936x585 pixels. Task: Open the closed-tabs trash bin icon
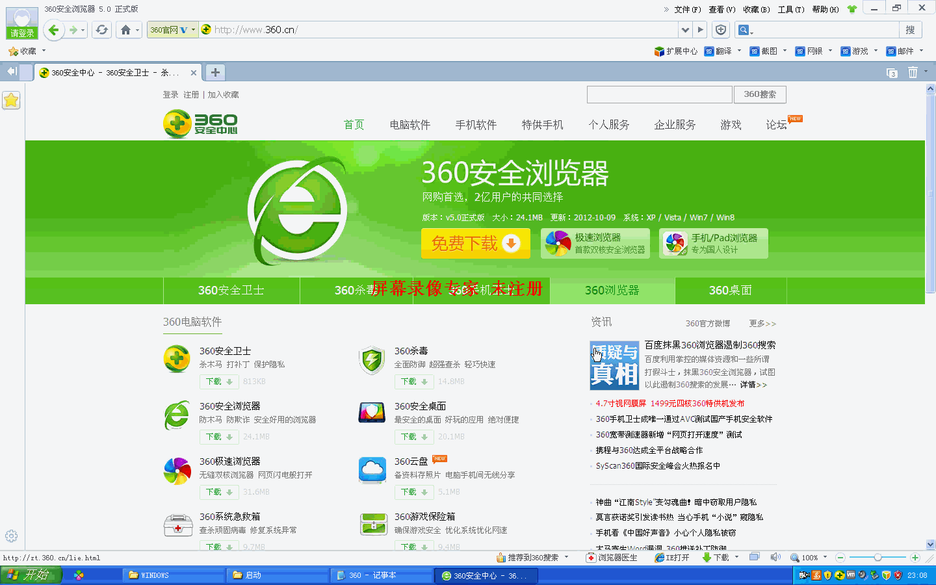point(913,72)
